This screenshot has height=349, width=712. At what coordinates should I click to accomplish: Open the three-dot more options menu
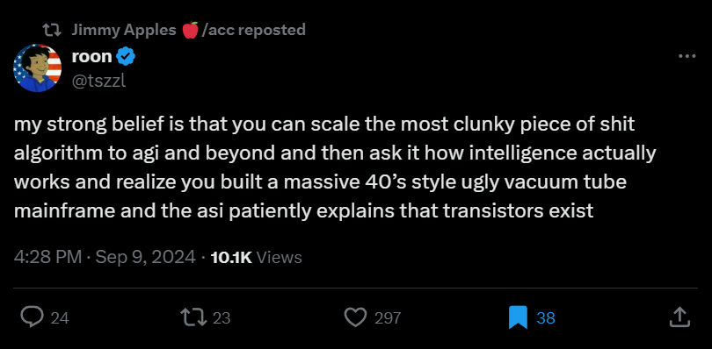click(687, 57)
